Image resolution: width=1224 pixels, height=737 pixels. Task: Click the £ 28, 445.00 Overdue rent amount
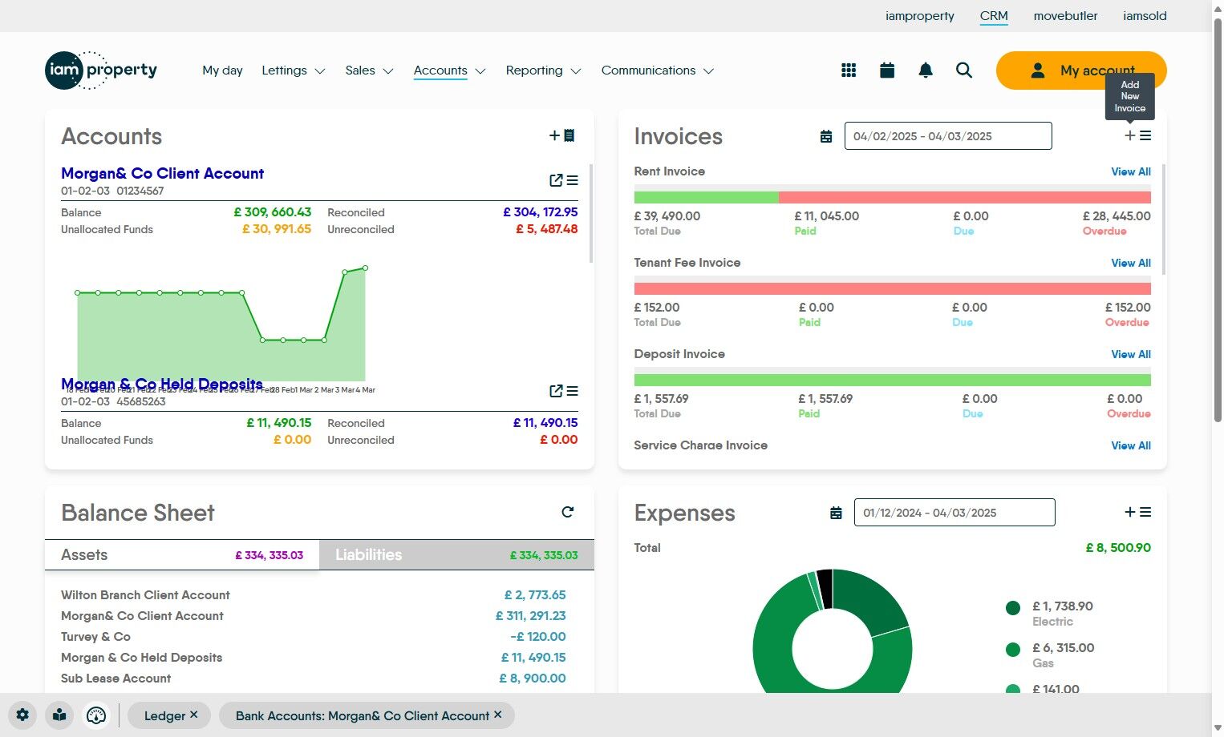pyautogui.click(x=1117, y=216)
